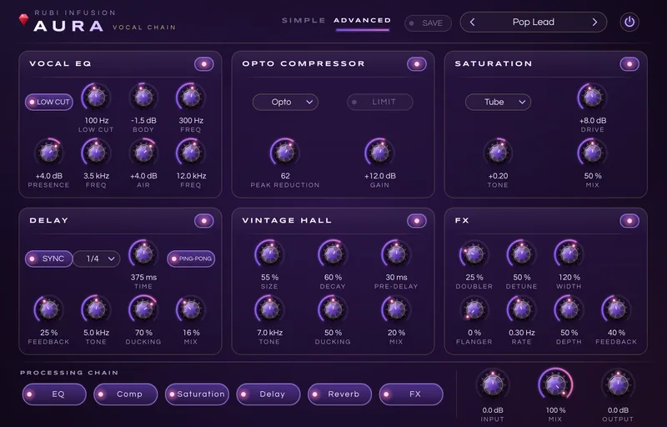Click the FLANGER 0% knob
This screenshot has height=427, width=667.
coord(474,309)
